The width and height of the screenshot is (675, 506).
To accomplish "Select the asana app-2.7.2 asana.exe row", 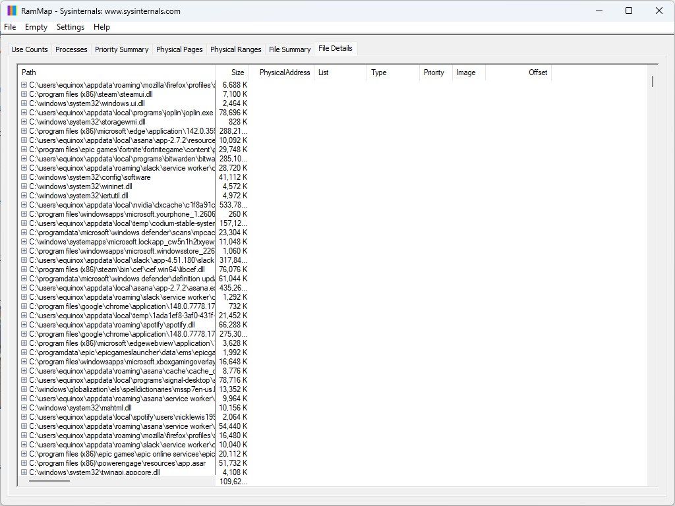I will 122,288.
